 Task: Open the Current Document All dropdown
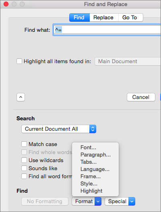[x=59, y=129]
